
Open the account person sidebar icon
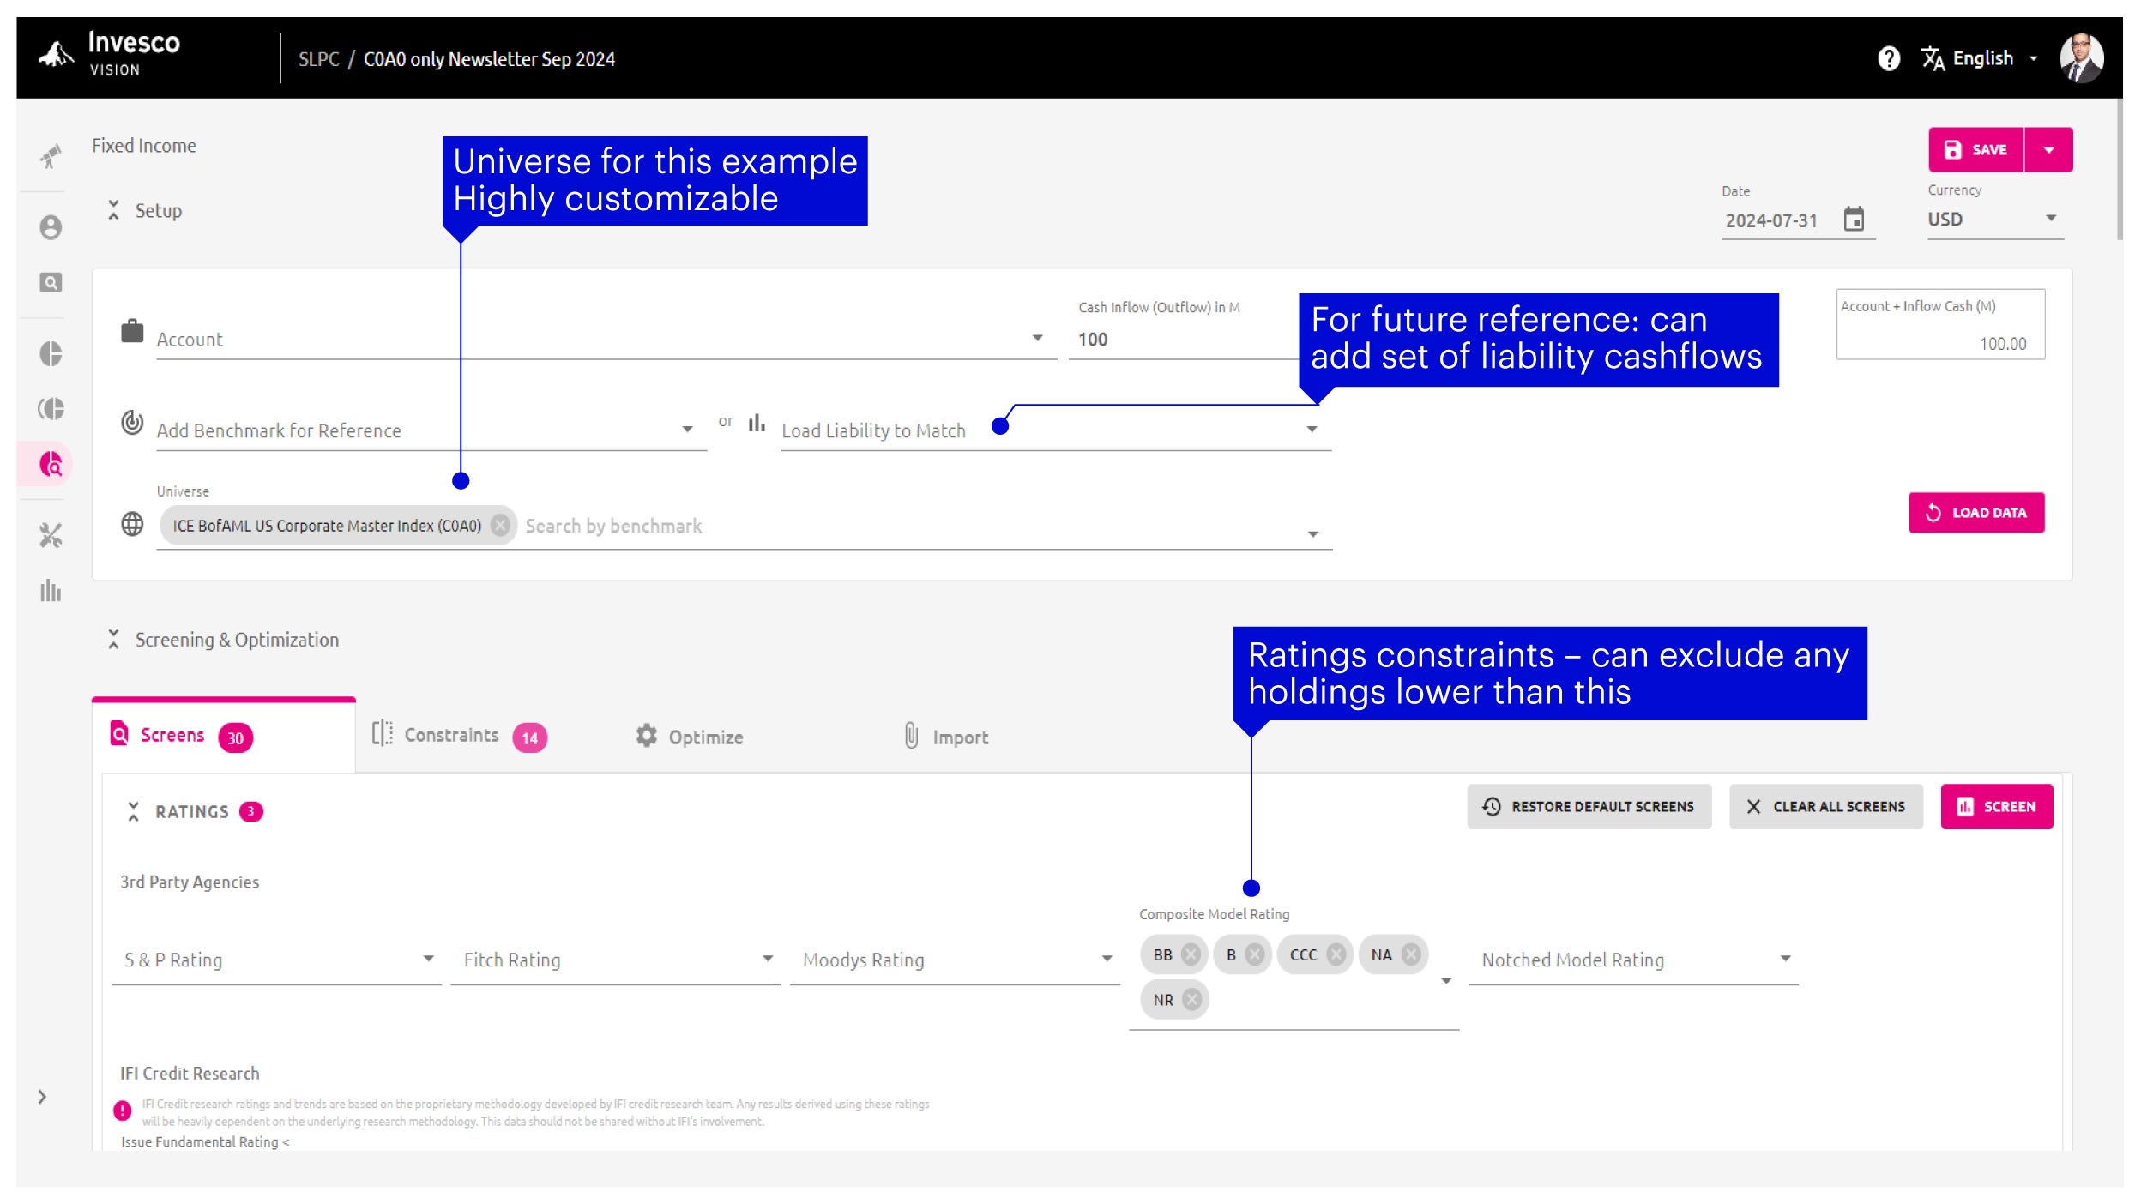click(51, 227)
